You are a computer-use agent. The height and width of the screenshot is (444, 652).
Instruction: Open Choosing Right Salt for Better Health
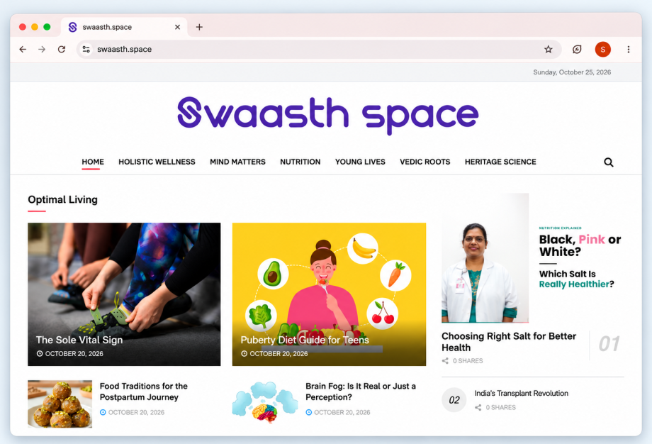point(509,342)
